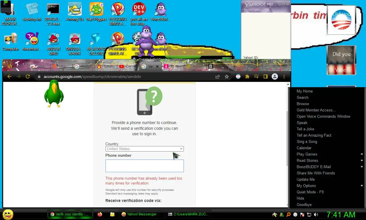Select the 'doesntwo...' Yahoo Messenger desktop icon

(32, 42)
